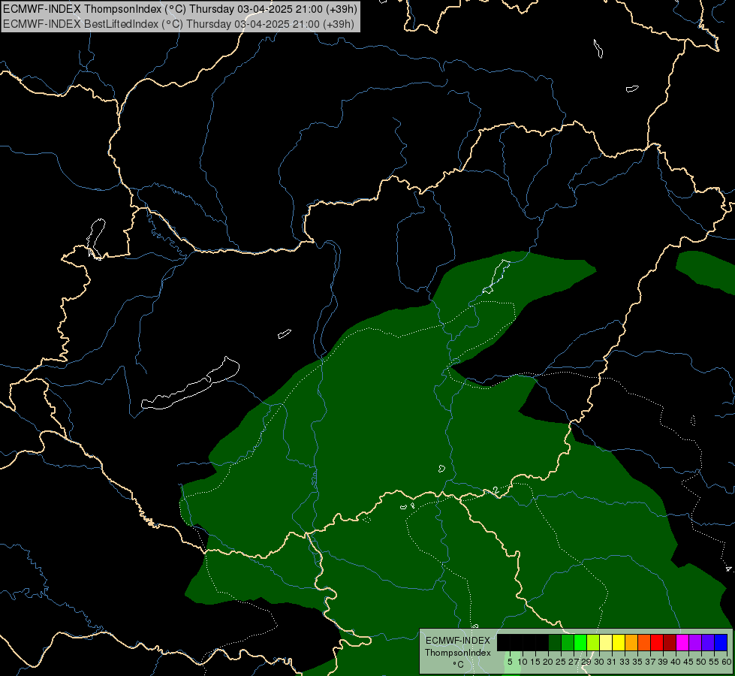Click the legend label 'ThompsonIndex'

458,653
